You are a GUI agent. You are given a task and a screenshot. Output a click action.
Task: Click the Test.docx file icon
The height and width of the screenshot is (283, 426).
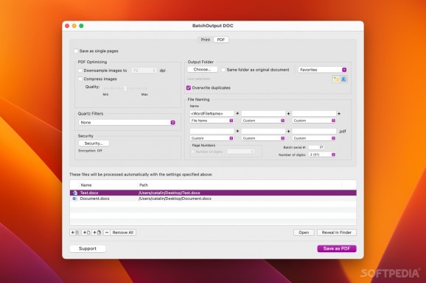[x=74, y=193]
